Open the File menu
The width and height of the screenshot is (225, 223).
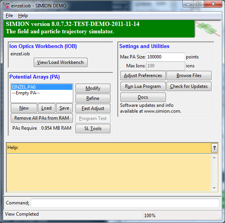click(9, 15)
